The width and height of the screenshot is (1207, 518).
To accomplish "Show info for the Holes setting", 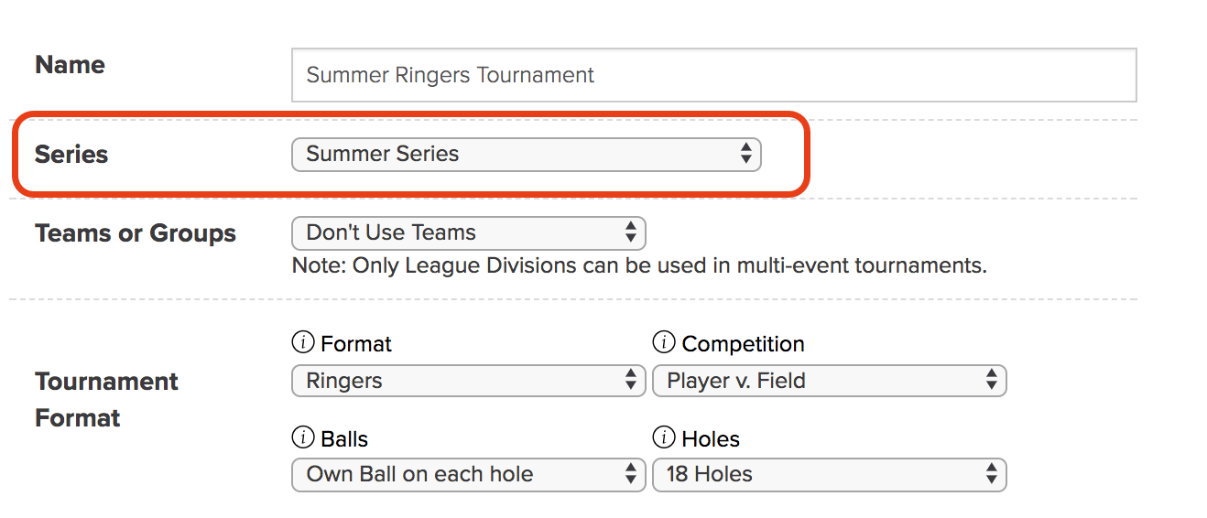I will [664, 438].
